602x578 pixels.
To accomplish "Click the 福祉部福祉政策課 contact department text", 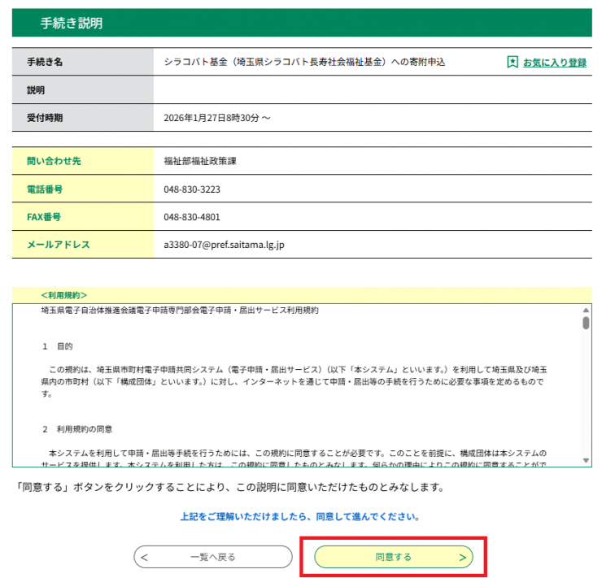I will tap(200, 161).
